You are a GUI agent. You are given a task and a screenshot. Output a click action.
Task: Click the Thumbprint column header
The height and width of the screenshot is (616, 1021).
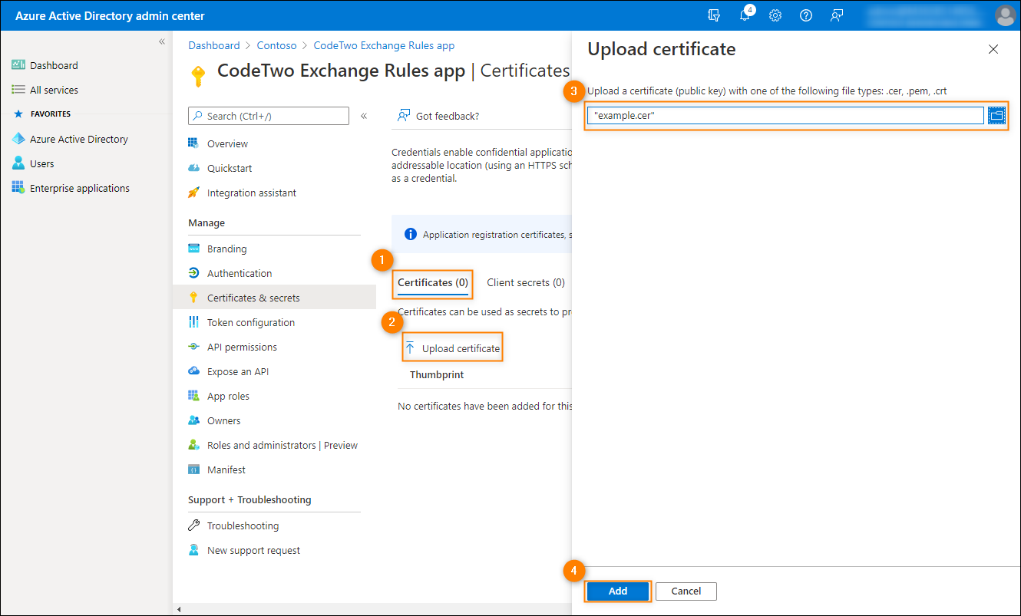click(x=437, y=374)
